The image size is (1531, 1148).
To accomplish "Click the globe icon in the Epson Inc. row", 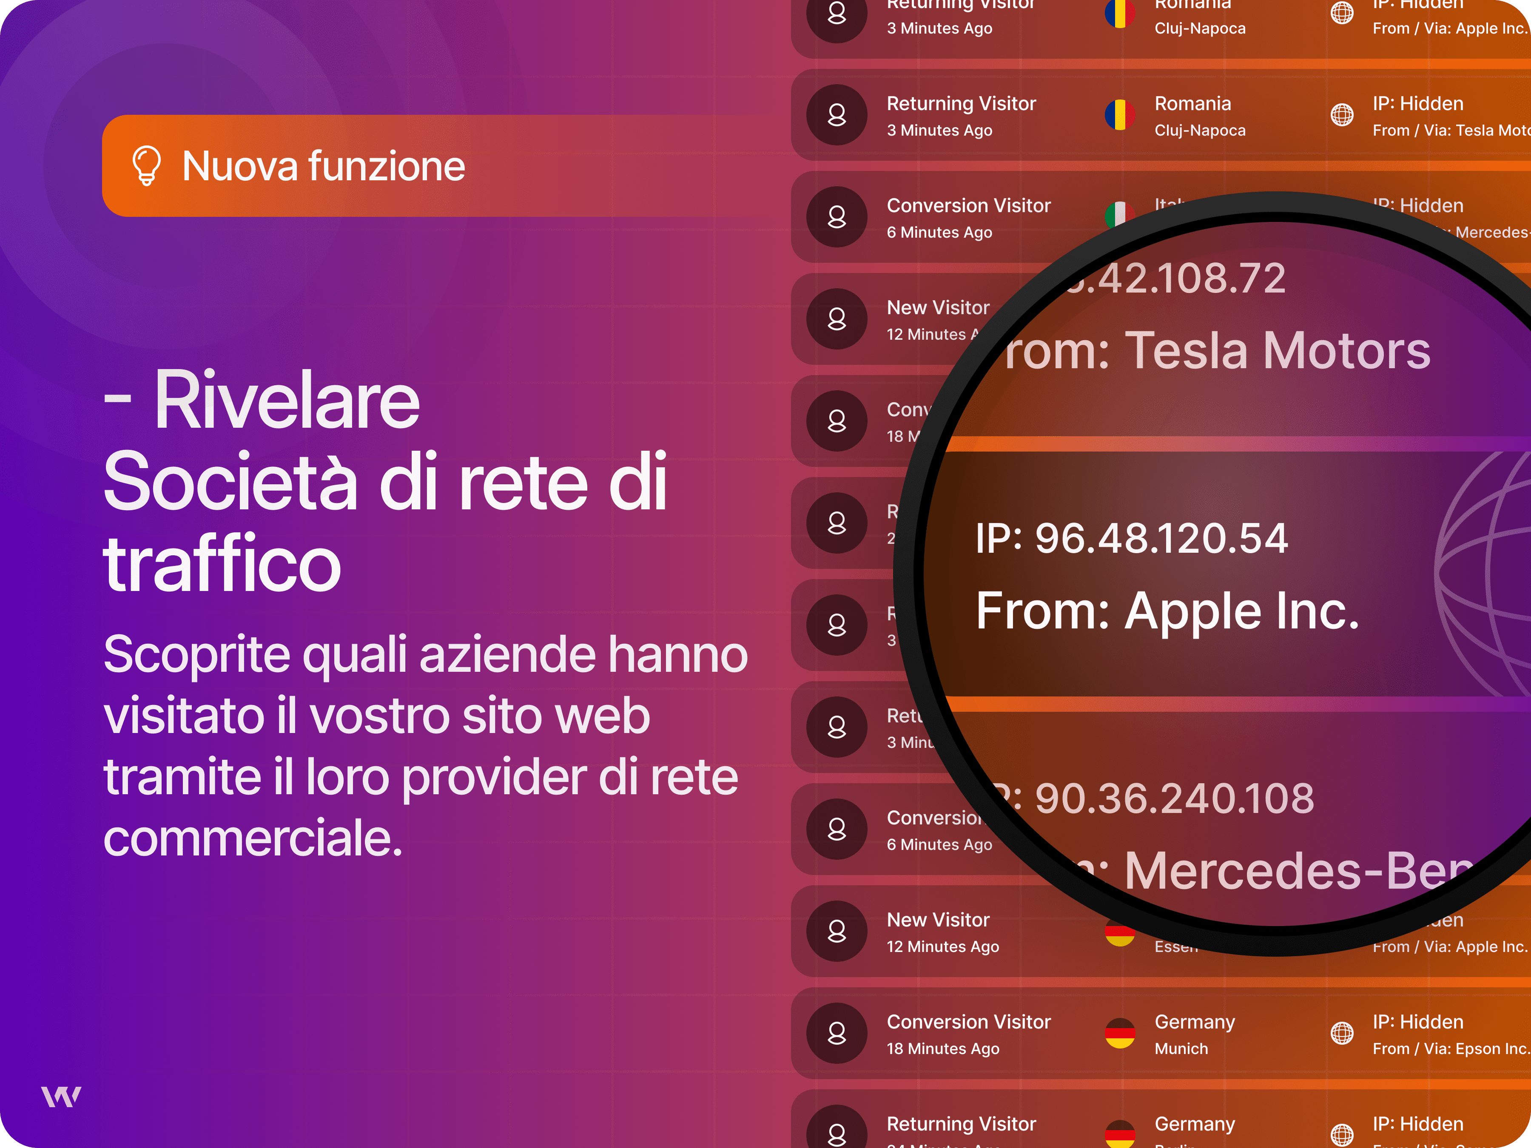I will [1342, 1033].
